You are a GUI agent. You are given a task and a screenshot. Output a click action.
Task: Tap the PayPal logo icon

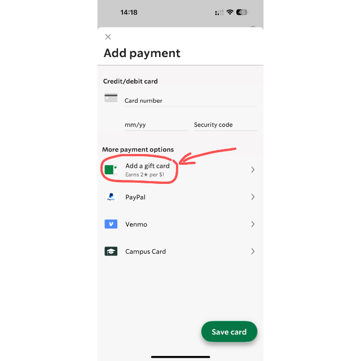click(x=111, y=197)
